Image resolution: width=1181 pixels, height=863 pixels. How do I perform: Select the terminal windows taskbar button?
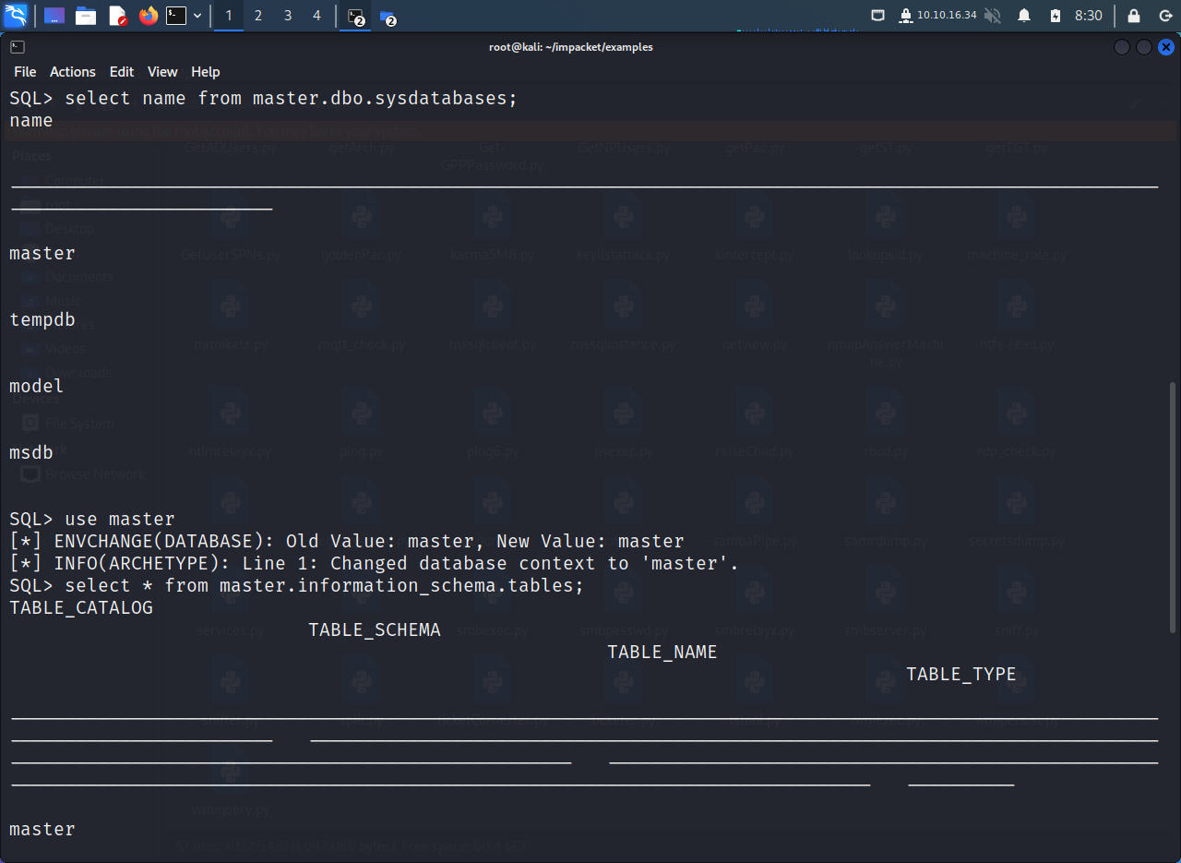click(356, 17)
